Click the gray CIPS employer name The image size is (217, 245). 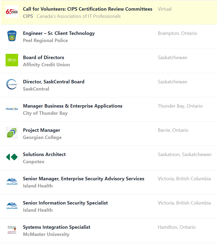pyautogui.click(x=28, y=16)
